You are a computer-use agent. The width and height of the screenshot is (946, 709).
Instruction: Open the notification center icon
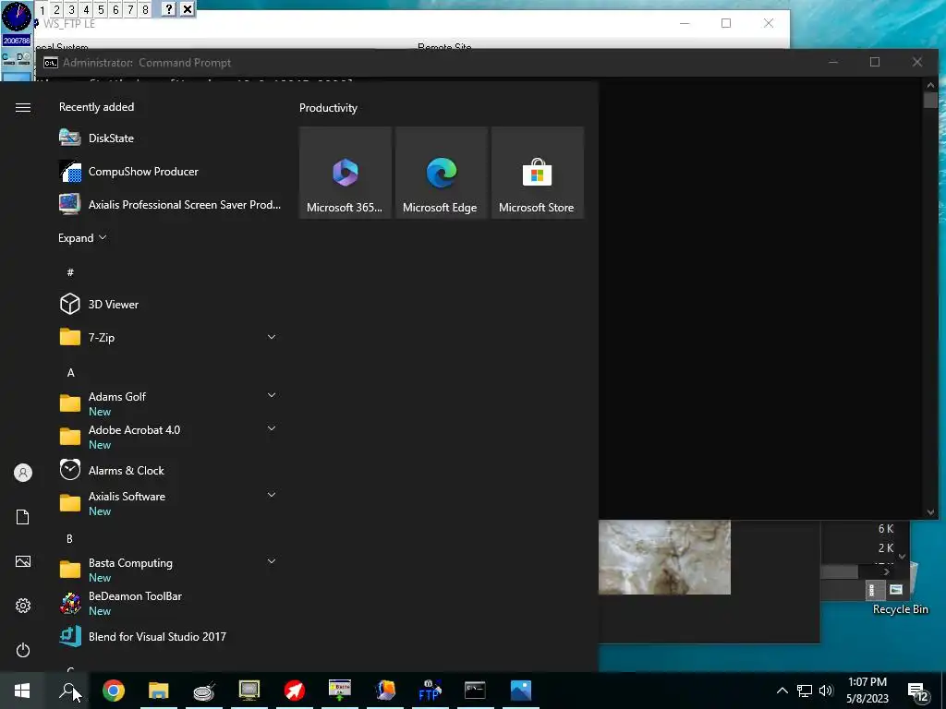click(x=917, y=691)
